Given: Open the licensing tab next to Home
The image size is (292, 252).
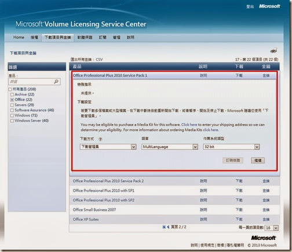Looking at the screenshot, I should click(34, 37).
